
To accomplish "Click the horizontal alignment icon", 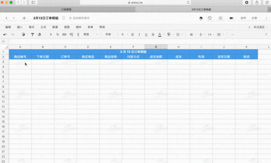I will click(x=192, y=34).
